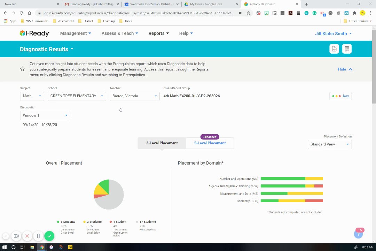Open the Management menu
The height and width of the screenshot is (251, 376).
point(76,33)
